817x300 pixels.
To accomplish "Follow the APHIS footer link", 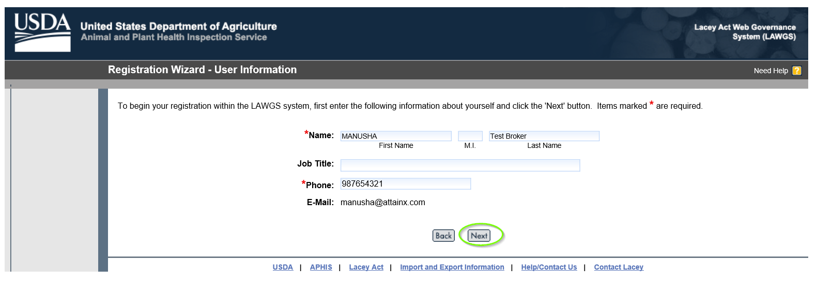I will (321, 267).
